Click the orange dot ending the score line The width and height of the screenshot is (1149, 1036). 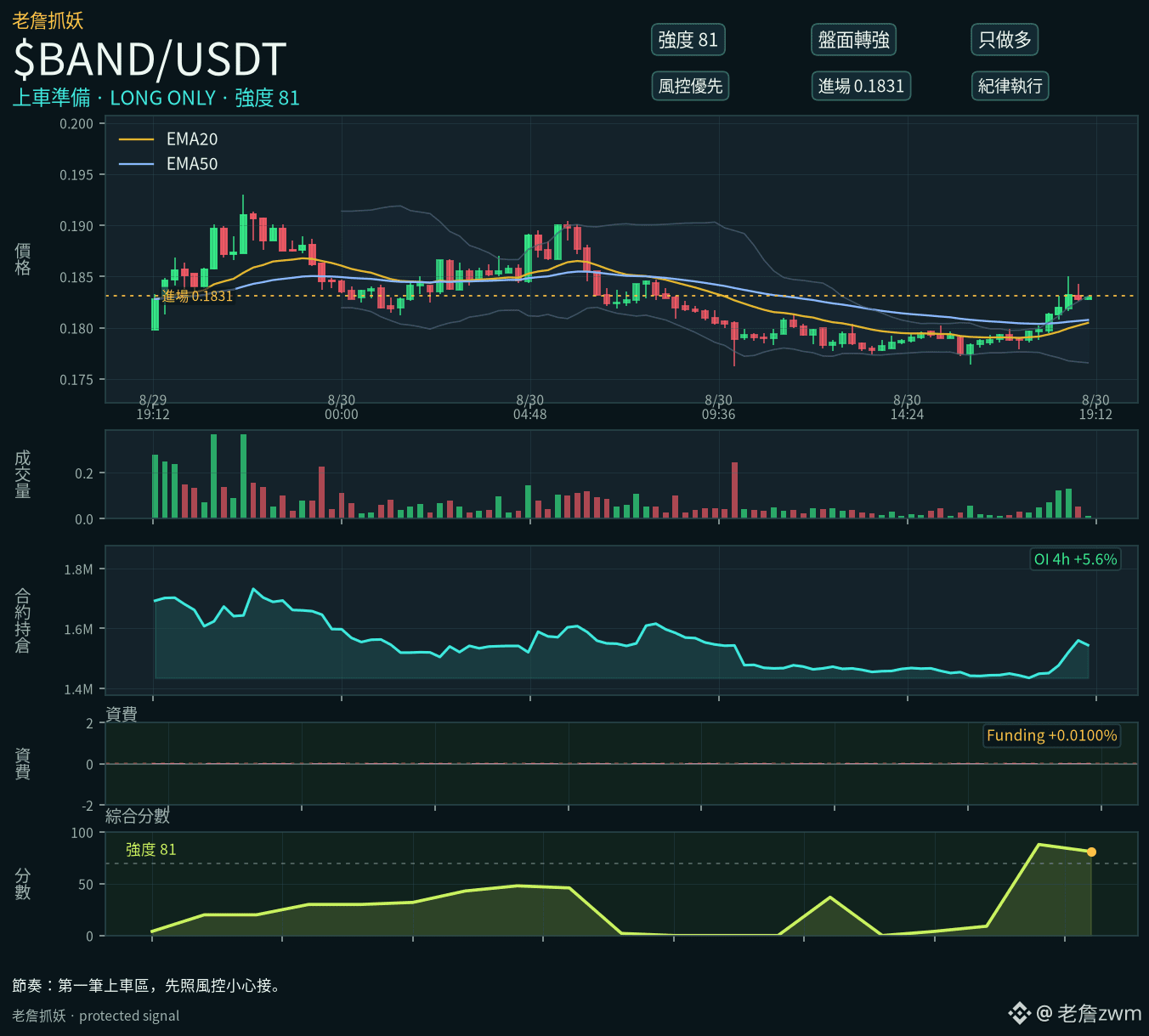(x=1091, y=852)
